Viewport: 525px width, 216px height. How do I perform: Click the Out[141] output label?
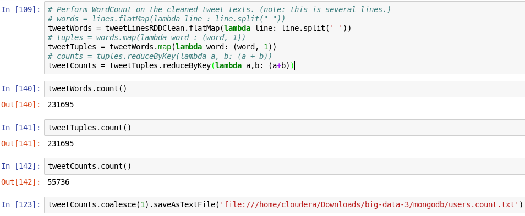pos(21,144)
